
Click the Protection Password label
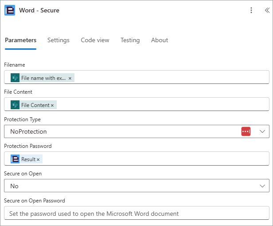pos(28,146)
